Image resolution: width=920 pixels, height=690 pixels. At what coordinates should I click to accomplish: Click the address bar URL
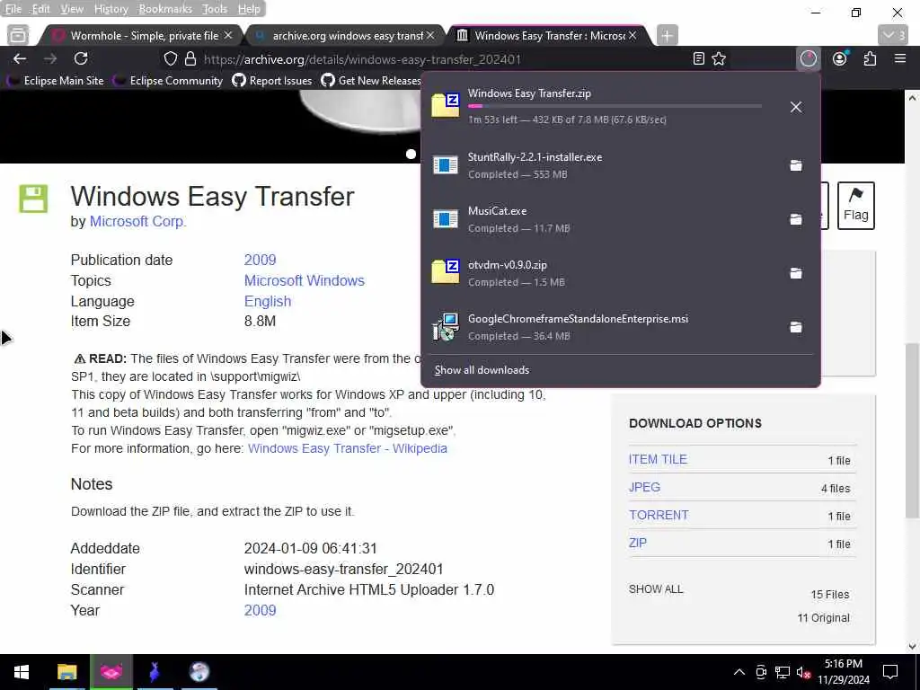tap(362, 59)
